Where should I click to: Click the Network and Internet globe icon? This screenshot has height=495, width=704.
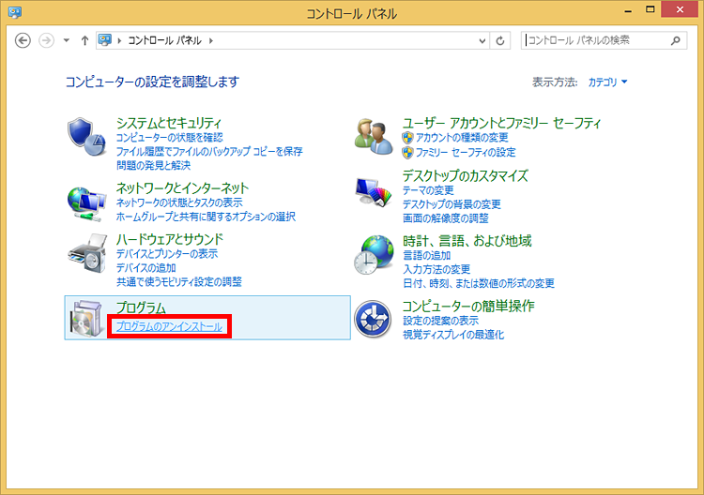[88, 200]
